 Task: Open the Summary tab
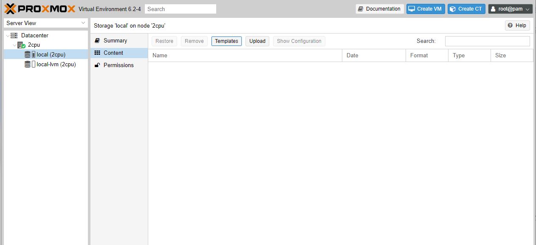[119, 41]
